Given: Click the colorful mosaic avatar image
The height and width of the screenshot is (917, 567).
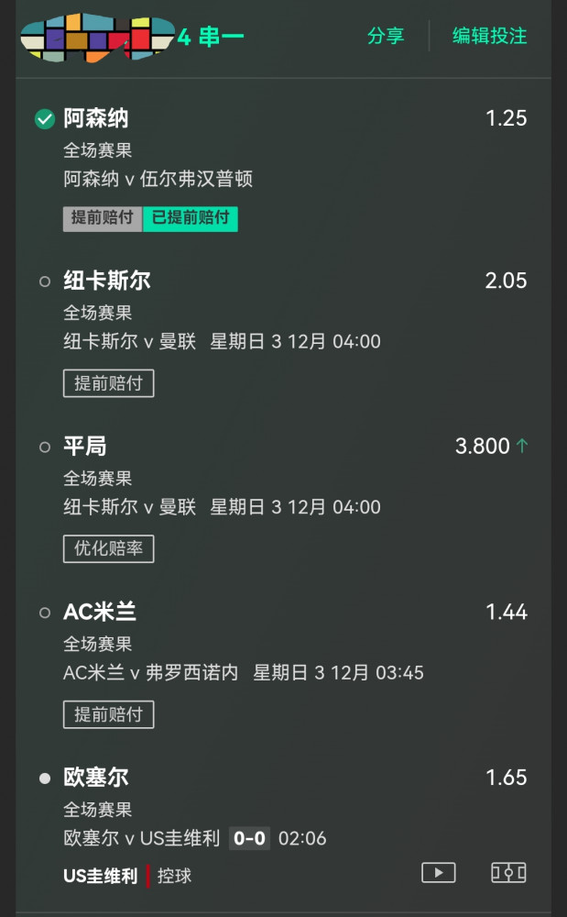Looking at the screenshot, I should (97, 38).
